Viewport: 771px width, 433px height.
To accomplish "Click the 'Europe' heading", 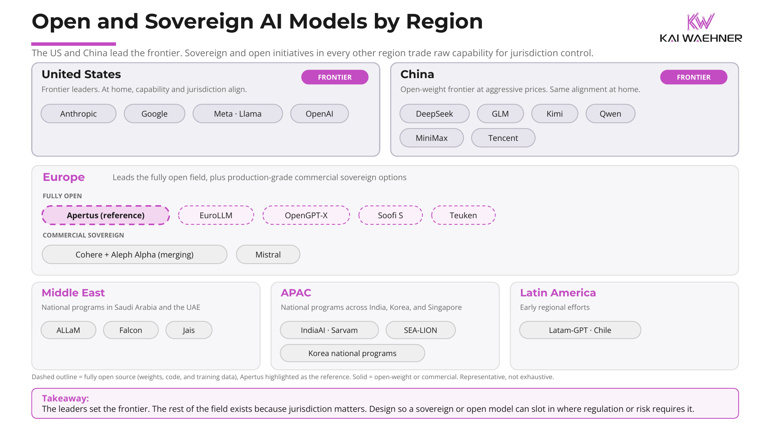I will click(64, 177).
